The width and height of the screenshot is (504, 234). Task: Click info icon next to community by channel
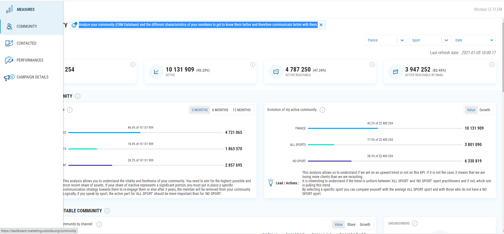[x=99, y=224]
